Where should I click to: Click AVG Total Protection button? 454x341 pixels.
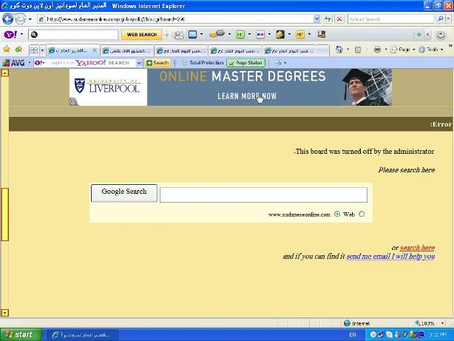point(203,63)
